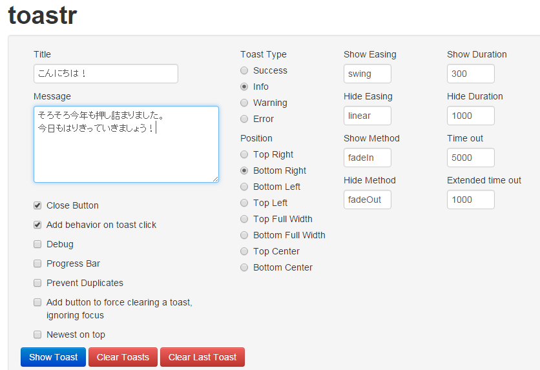
Task: Click the Title field label
Action: [x=43, y=54]
